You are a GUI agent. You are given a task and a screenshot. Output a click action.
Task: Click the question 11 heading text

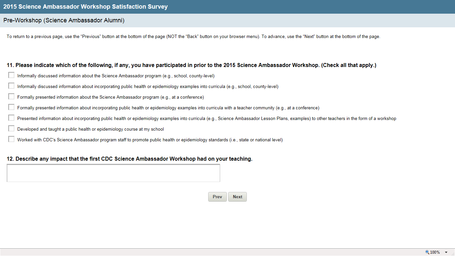pyautogui.click(x=192, y=65)
